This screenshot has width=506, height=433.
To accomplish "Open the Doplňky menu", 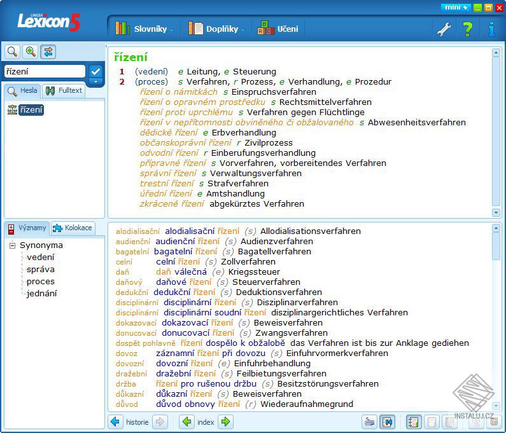I will point(216,29).
